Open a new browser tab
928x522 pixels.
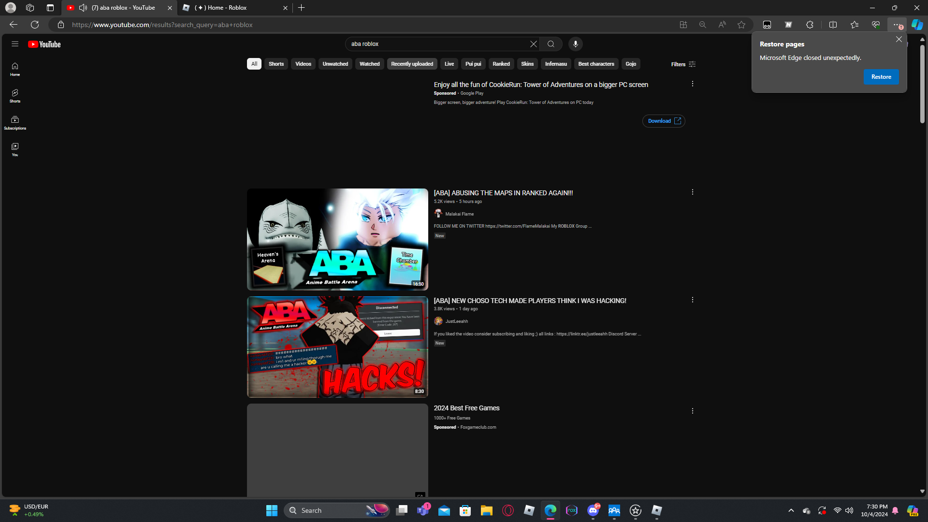point(302,8)
